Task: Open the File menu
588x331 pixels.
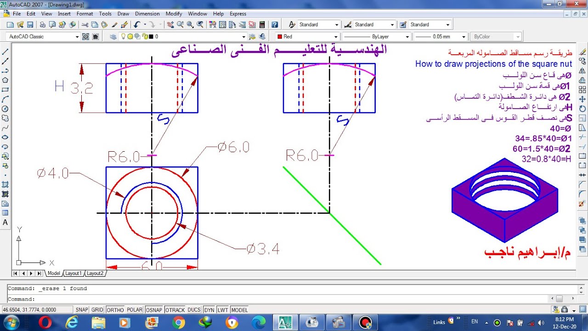Action: (17, 14)
